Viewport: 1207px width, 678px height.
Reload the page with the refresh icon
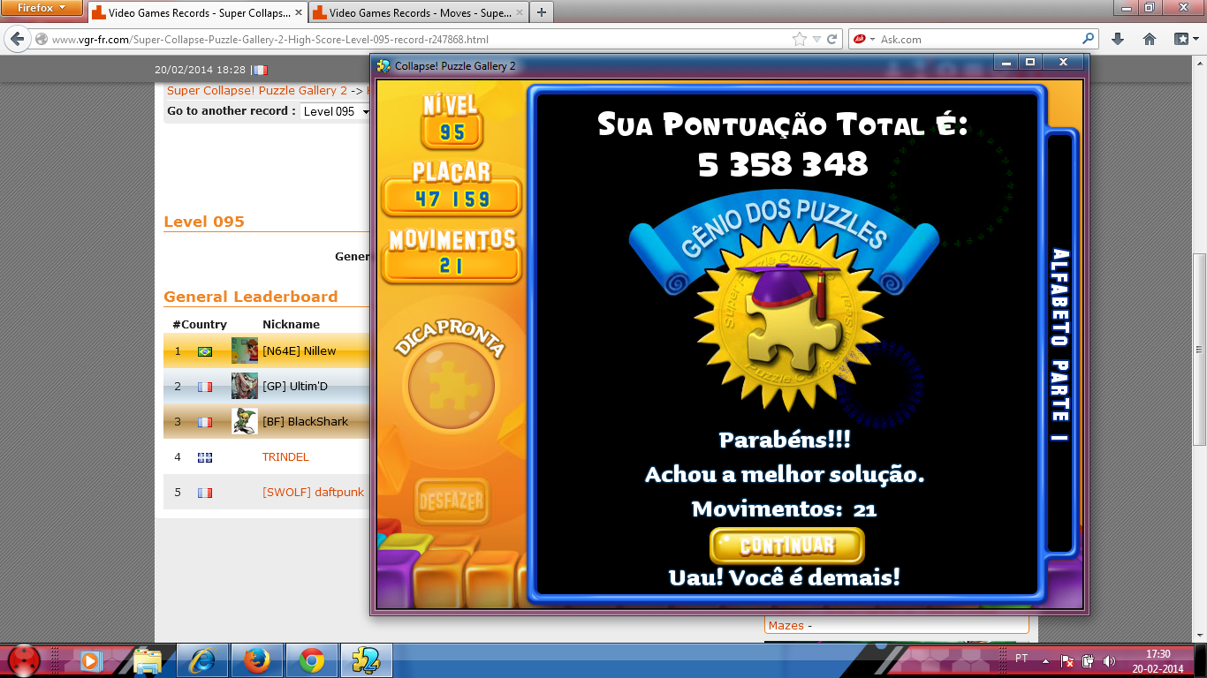pyautogui.click(x=831, y=40)
